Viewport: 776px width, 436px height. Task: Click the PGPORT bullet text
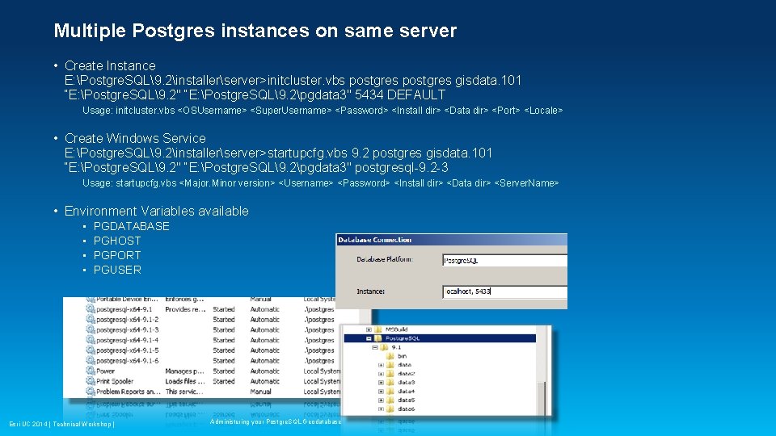(x=117, y=256)
